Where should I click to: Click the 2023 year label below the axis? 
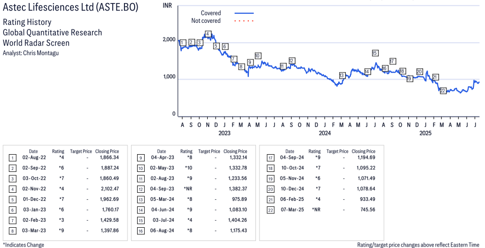tap(224, 133)
